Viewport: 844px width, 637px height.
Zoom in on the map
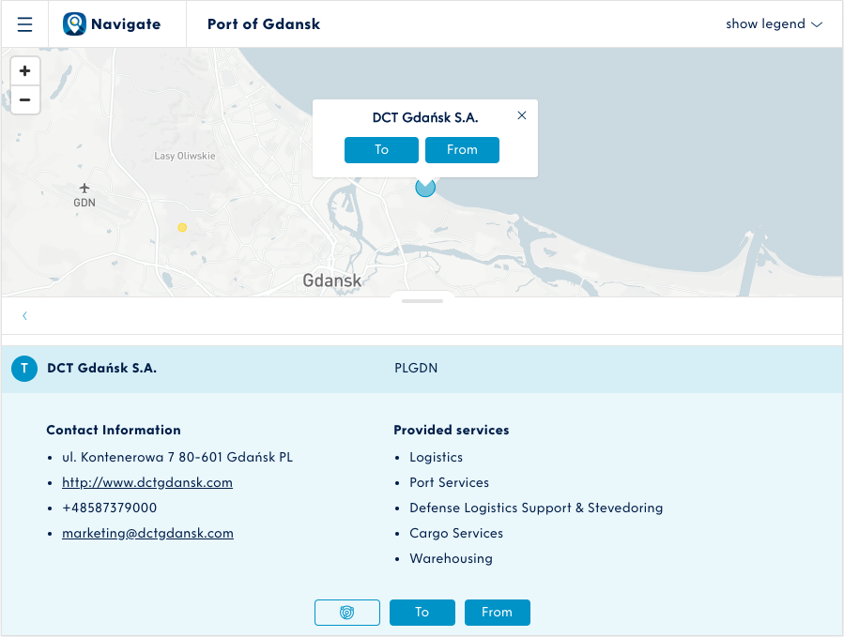(24, 71)
